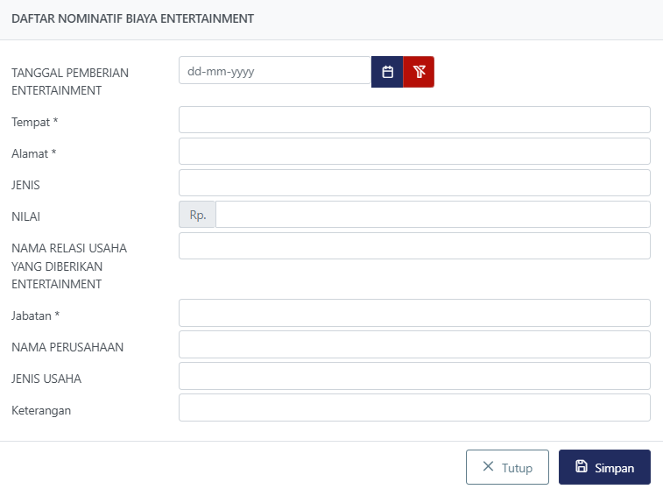
Task: Focus the Alamat input field
Action: [414, 152]
